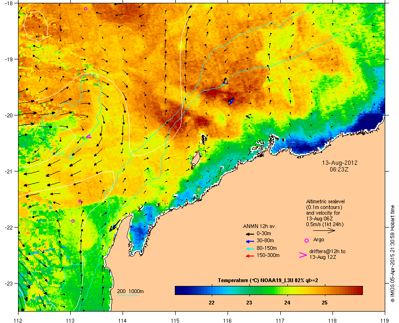Click the Argo float marker near -22 latitude
This screenshot has width=399, height=323.
(73, 221)
